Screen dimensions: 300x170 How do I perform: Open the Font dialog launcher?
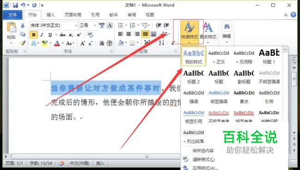coord(111,52)
